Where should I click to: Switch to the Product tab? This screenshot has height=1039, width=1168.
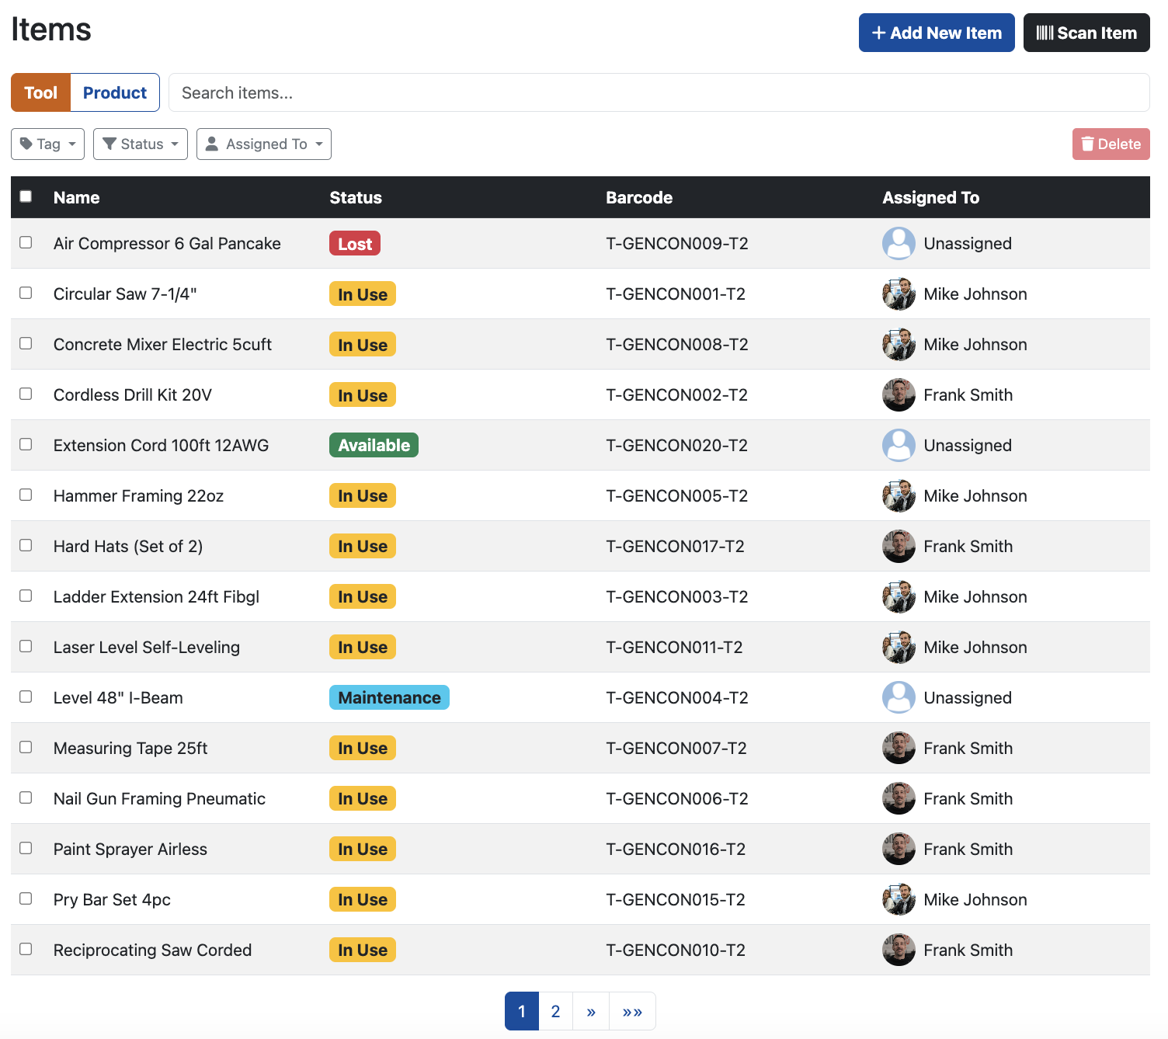[x=115, y=92]
